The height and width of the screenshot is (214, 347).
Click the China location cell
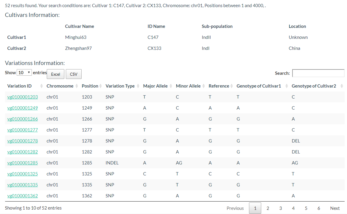[294, 48]
